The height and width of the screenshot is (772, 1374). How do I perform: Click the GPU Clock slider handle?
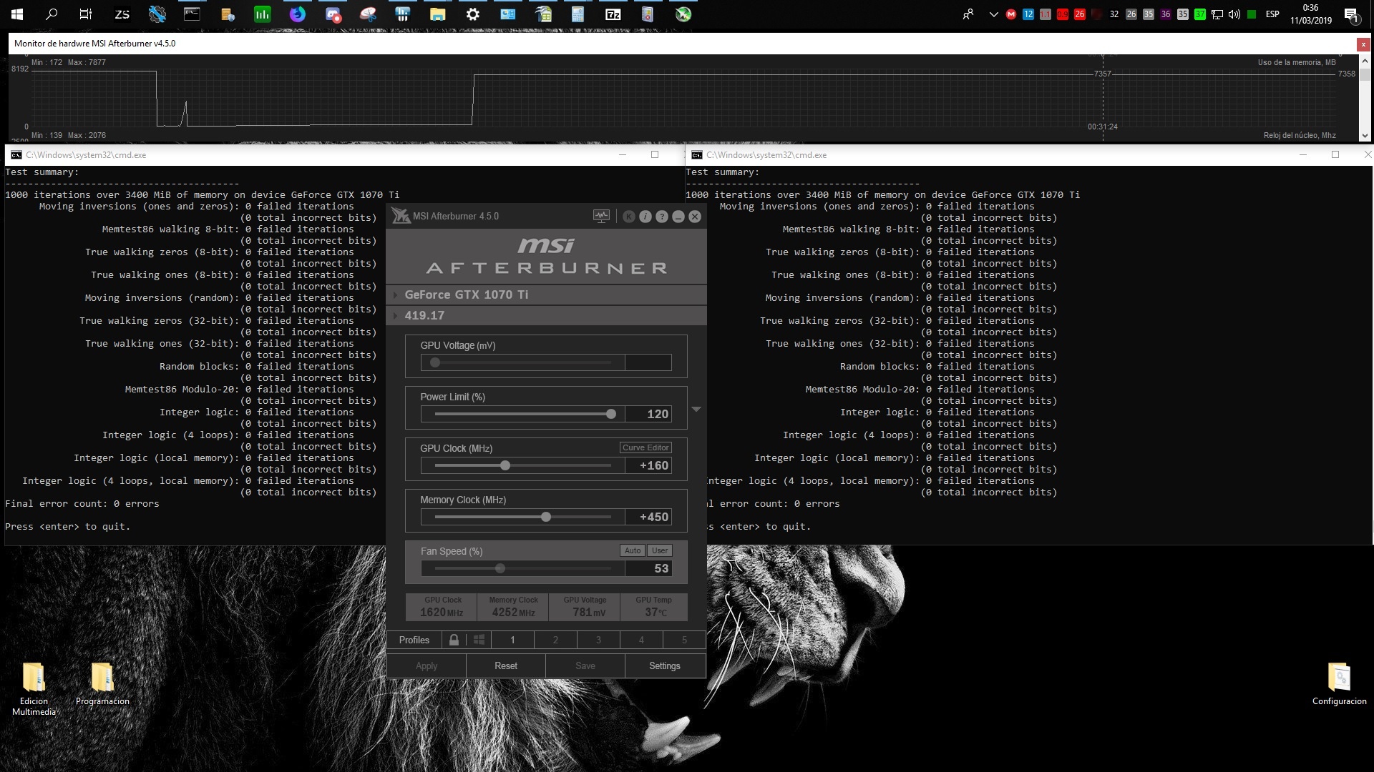click(x=505, y=465)
